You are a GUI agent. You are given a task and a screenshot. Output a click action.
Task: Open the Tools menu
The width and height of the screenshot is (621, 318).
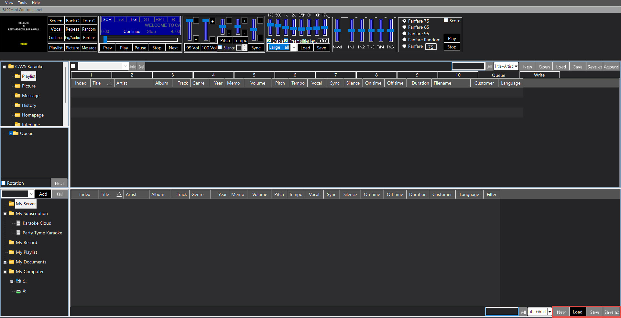point(22,3)
